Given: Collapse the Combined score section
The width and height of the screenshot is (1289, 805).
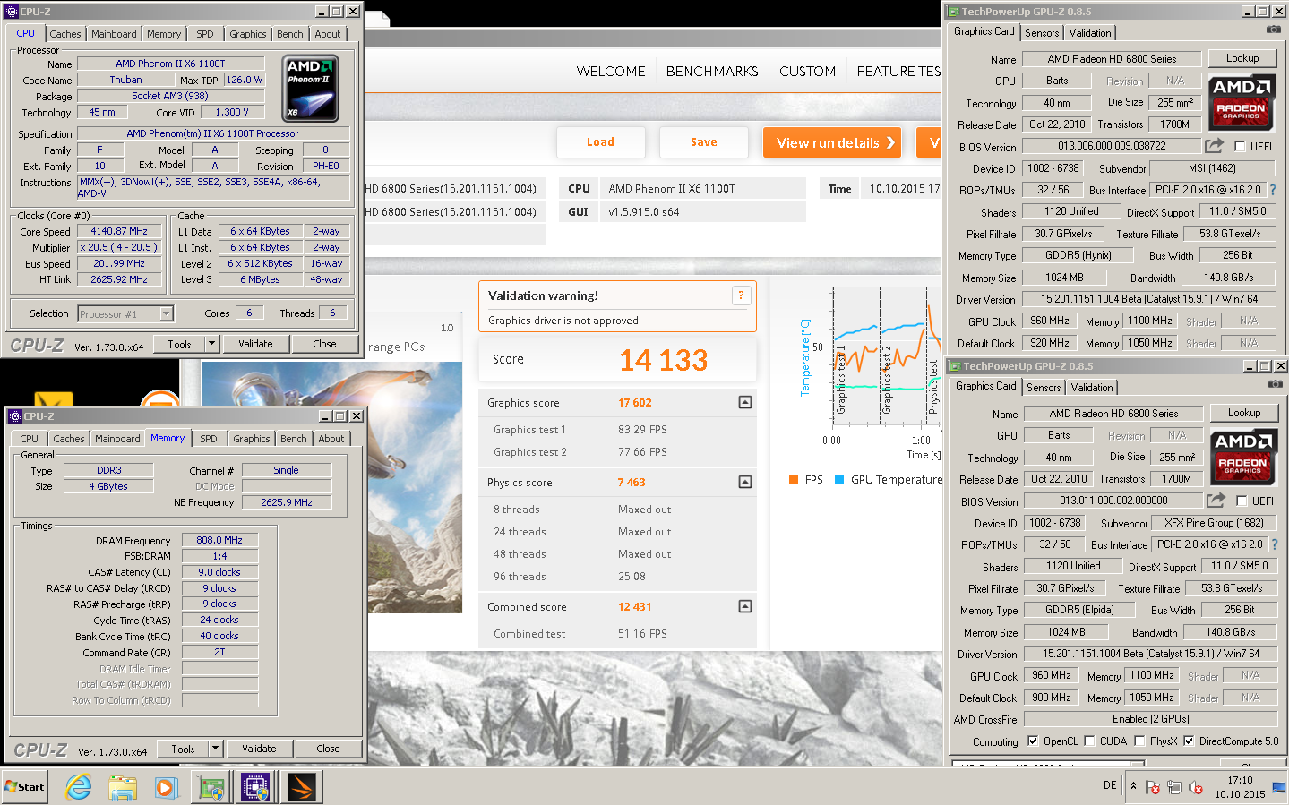Looking at the screenshot, I should pyautogui.click(x=745, y=606).
